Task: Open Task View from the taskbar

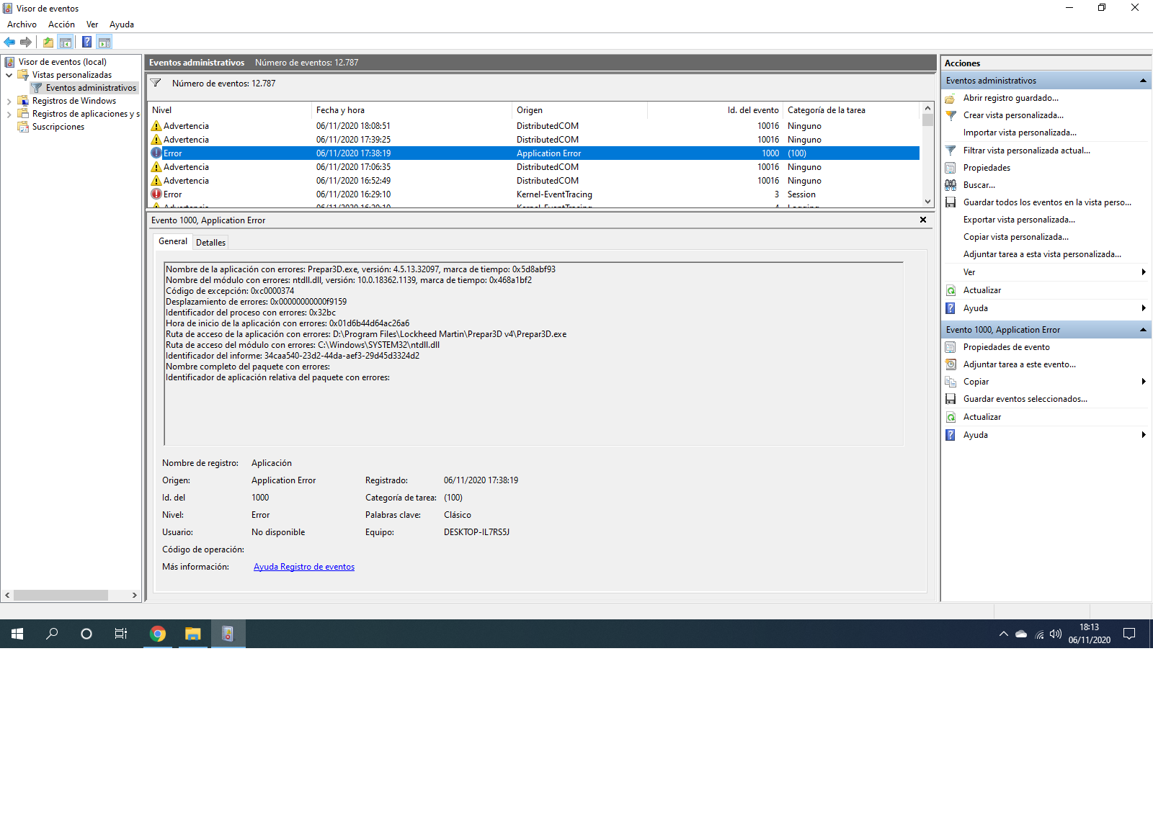Action: click(x=121, y=634)
